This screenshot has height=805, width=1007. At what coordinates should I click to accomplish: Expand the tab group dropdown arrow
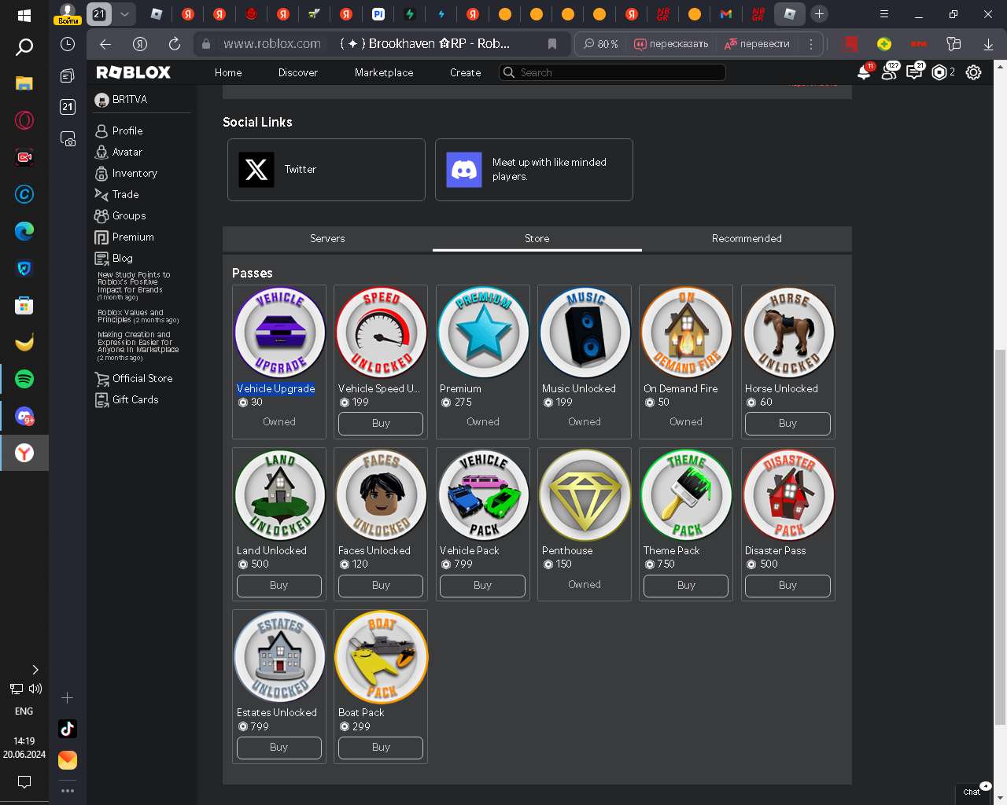(x=124, y=13)
